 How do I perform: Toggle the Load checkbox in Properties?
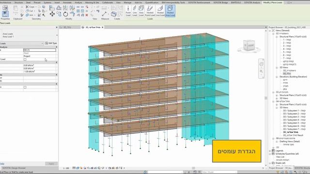pyautogui.click(x=25, y=59)
